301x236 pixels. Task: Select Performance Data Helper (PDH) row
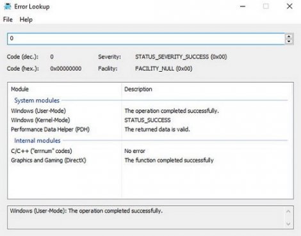(150, 129)
